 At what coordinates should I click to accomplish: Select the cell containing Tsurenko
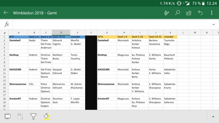tap(170, 40)
